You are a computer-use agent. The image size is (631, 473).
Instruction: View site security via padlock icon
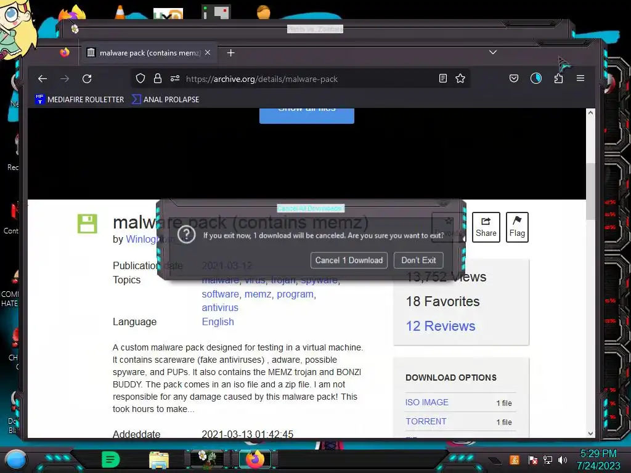(x=157, y=78)
